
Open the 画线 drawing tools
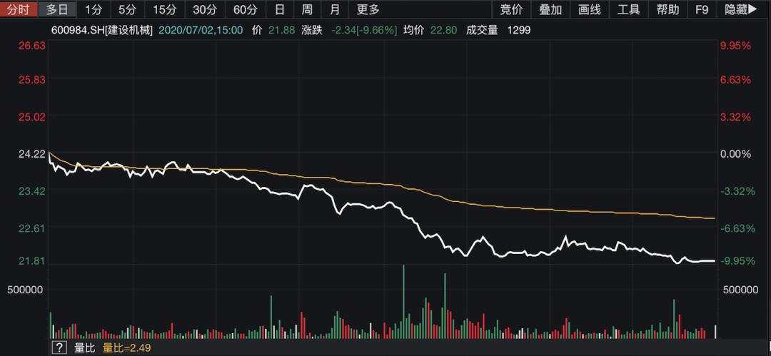pos(589,9)
